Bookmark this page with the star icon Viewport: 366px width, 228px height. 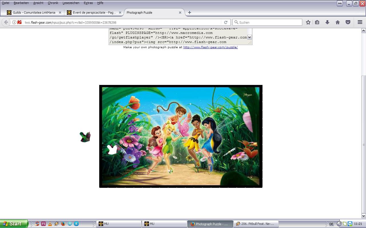point(308,22)
